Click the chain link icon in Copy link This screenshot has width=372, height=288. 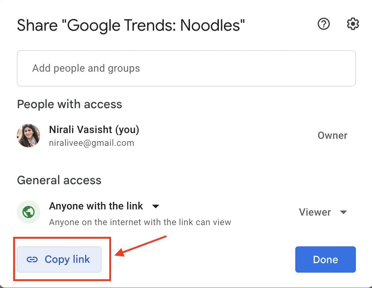tap(32, 259)
